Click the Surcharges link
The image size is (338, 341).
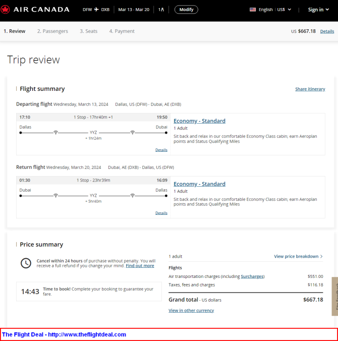coord(252,276)
